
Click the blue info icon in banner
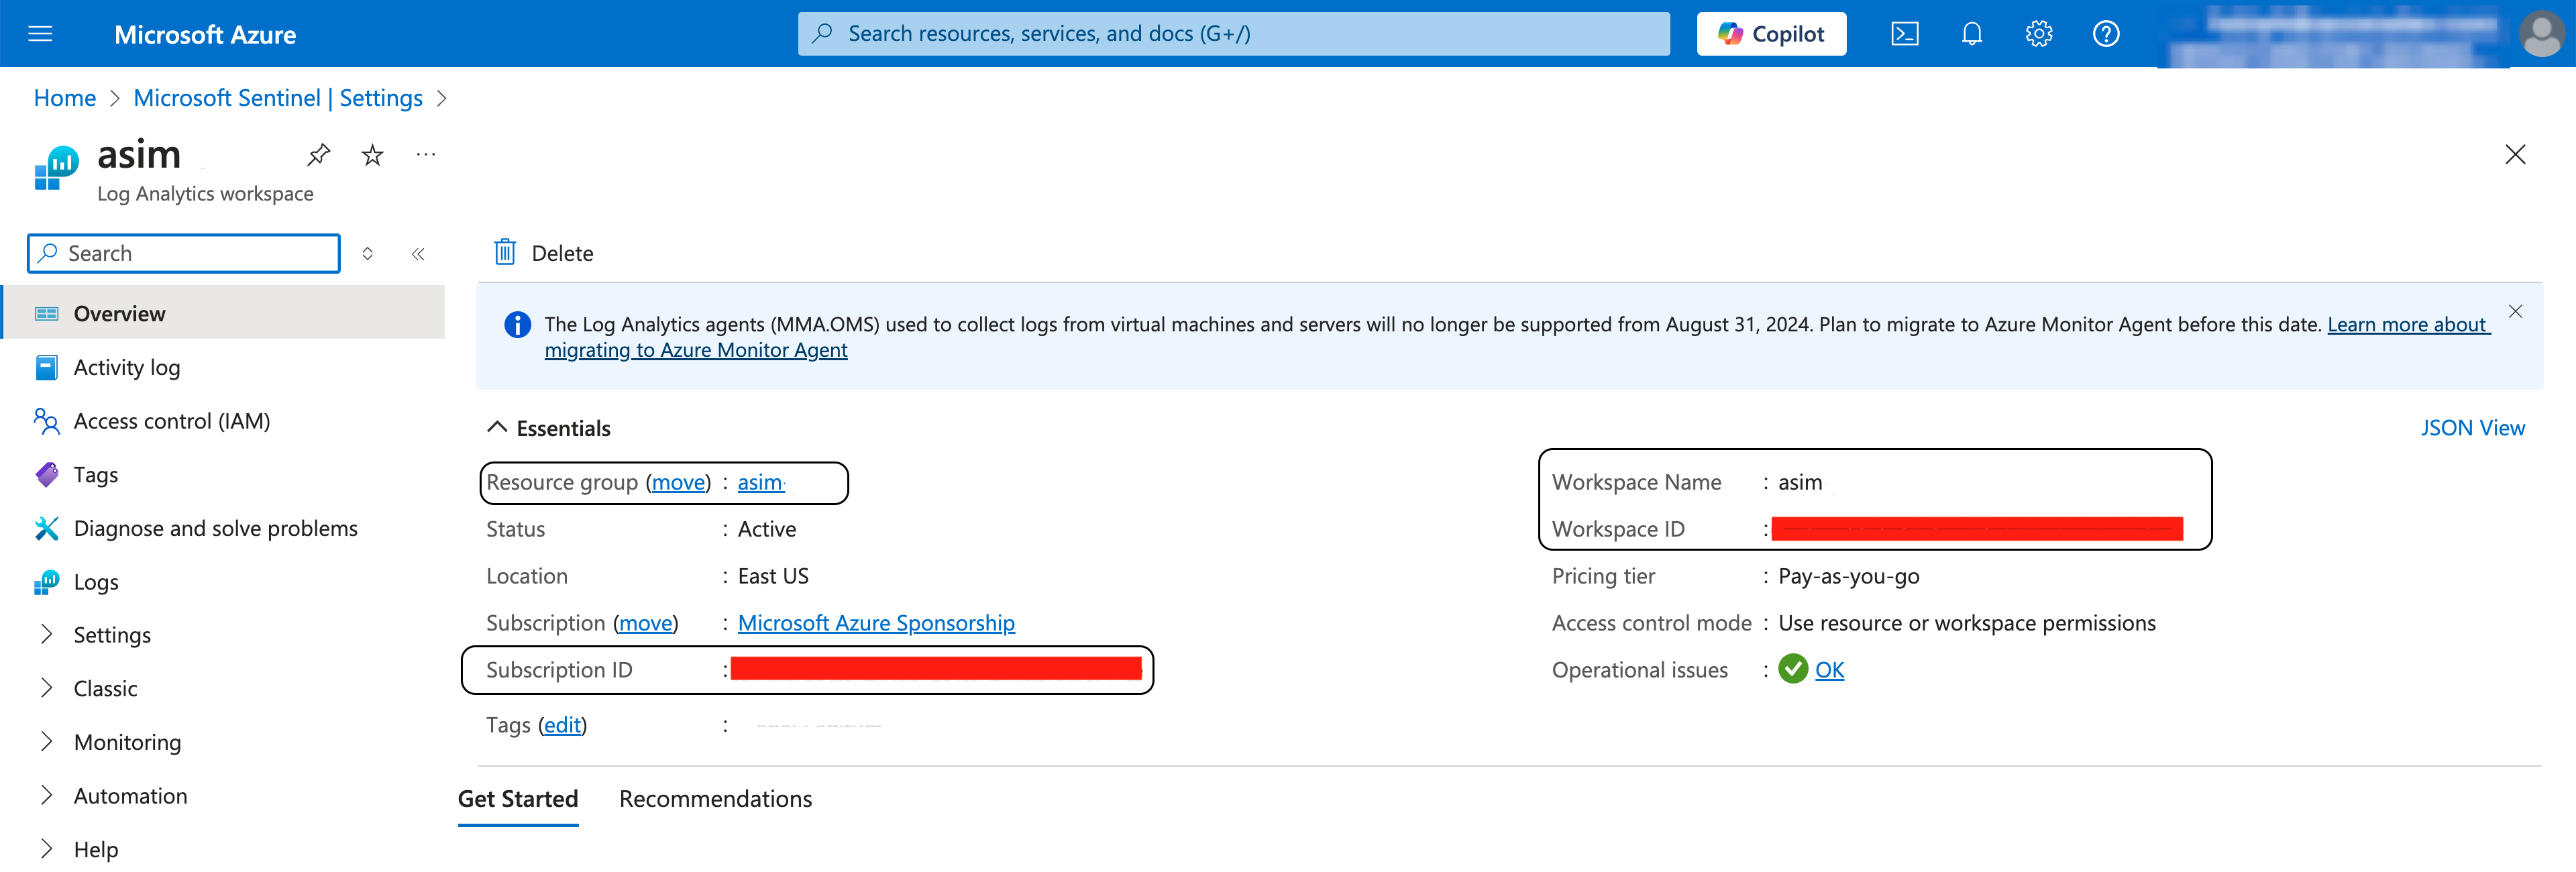pos(517,325)
